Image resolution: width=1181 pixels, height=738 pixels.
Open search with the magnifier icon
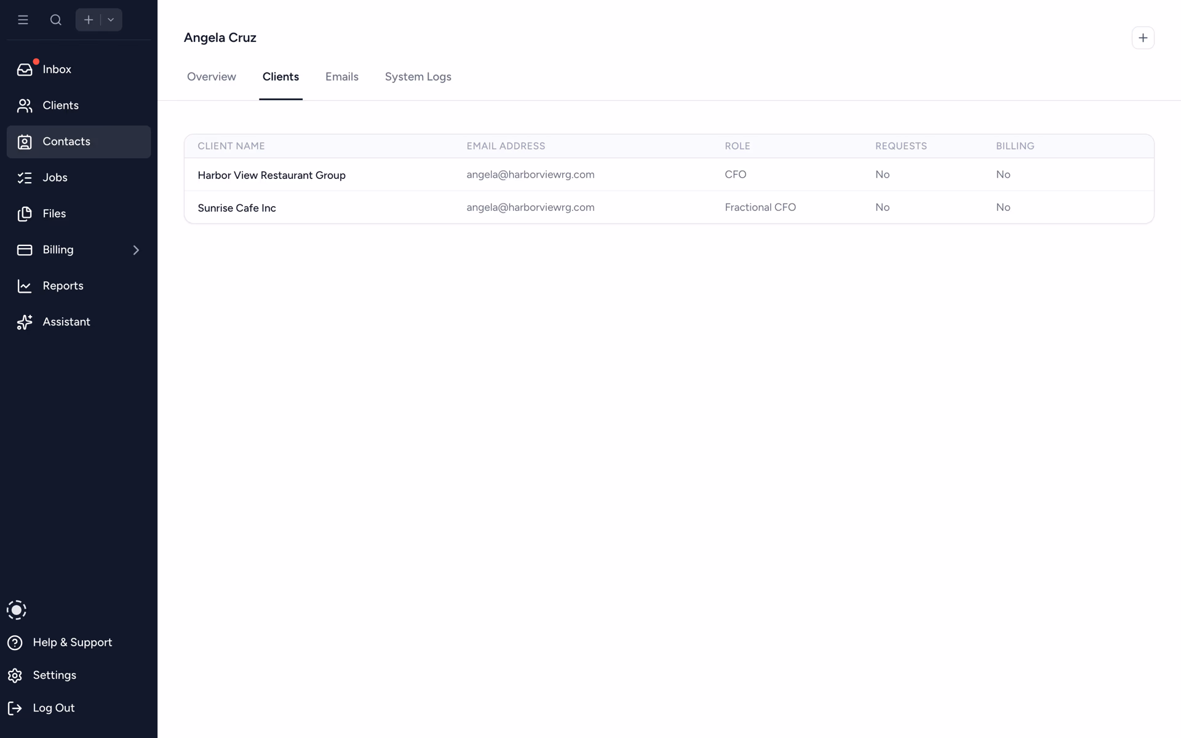tap(56, 20)
